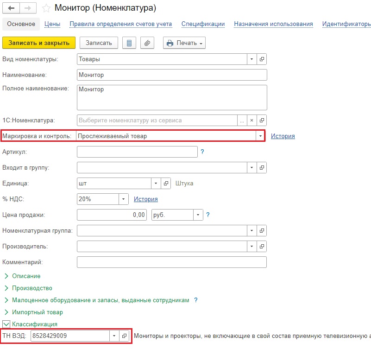Open the Единица item form icon
The width and height of the screenshot is (371, 362).
coord(166,183)
